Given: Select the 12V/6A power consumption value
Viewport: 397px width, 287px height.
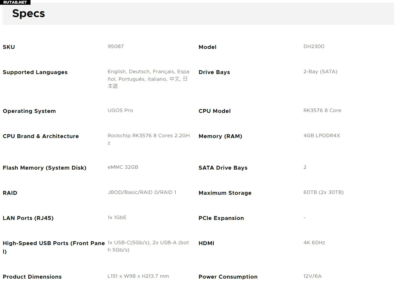Looking at the screenshot, I should tap(312, 276).
